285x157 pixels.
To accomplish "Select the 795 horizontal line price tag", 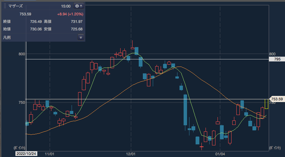I will tap(277, 59).
